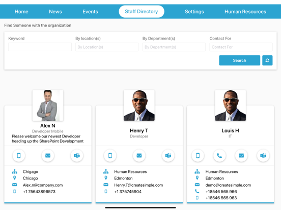Click the mobile number +18546 565 963

point(221,198)
